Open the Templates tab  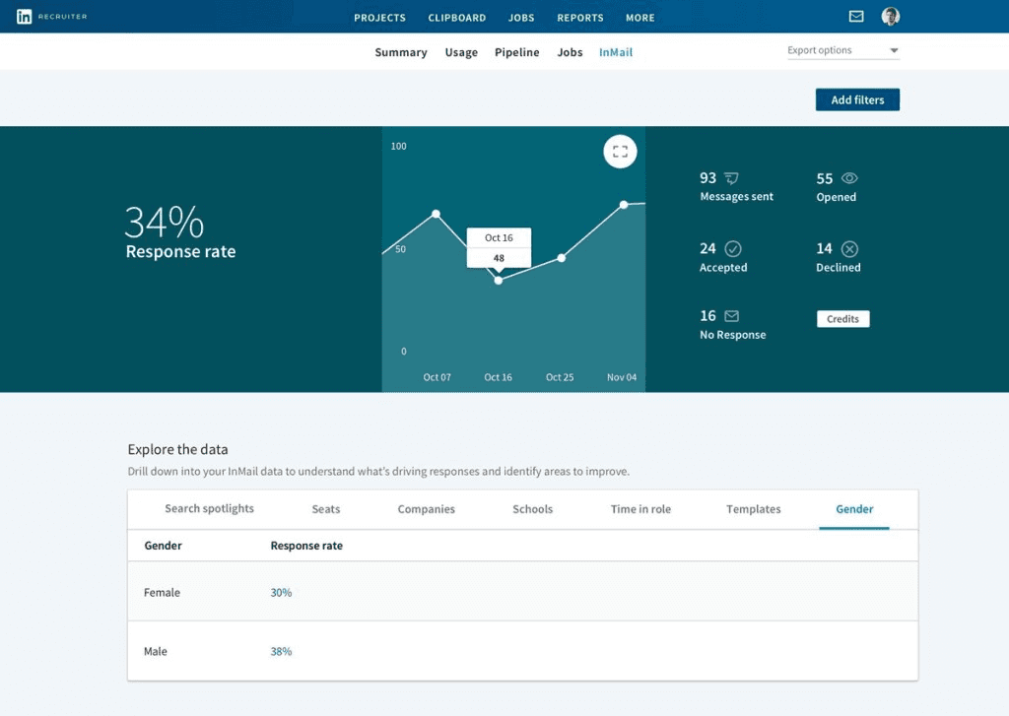(753, 509)
